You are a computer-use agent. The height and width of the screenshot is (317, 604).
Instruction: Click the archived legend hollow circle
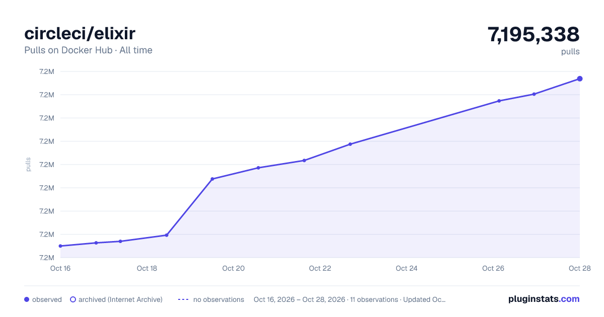point(73,299)
